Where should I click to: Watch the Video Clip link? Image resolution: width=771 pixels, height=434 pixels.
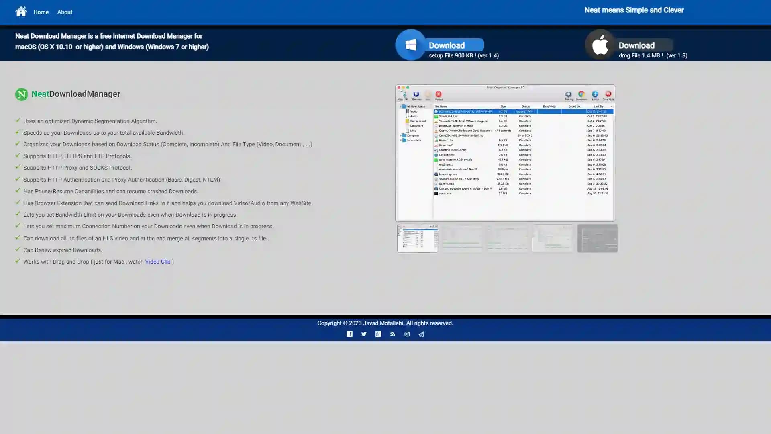pos(158,261)
